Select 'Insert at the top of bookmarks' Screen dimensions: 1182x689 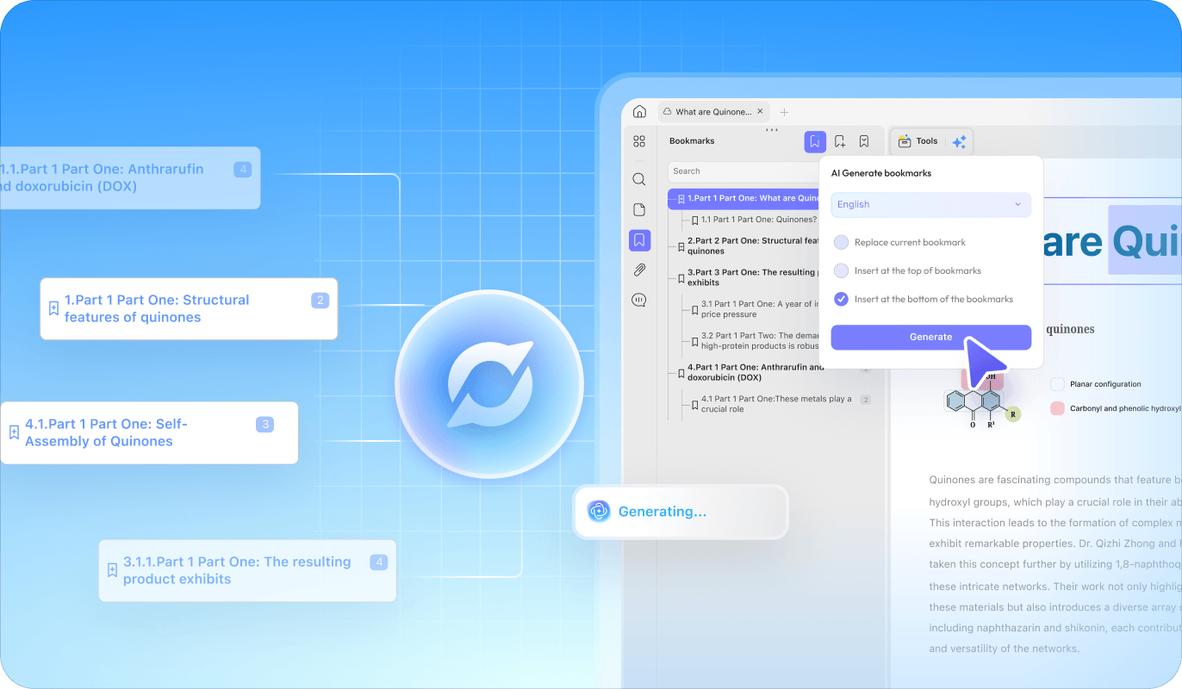coord(908,270)
